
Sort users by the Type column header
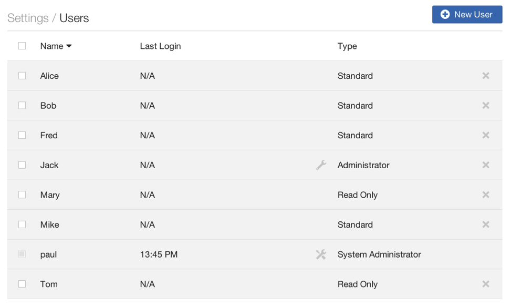coord(347,46)
